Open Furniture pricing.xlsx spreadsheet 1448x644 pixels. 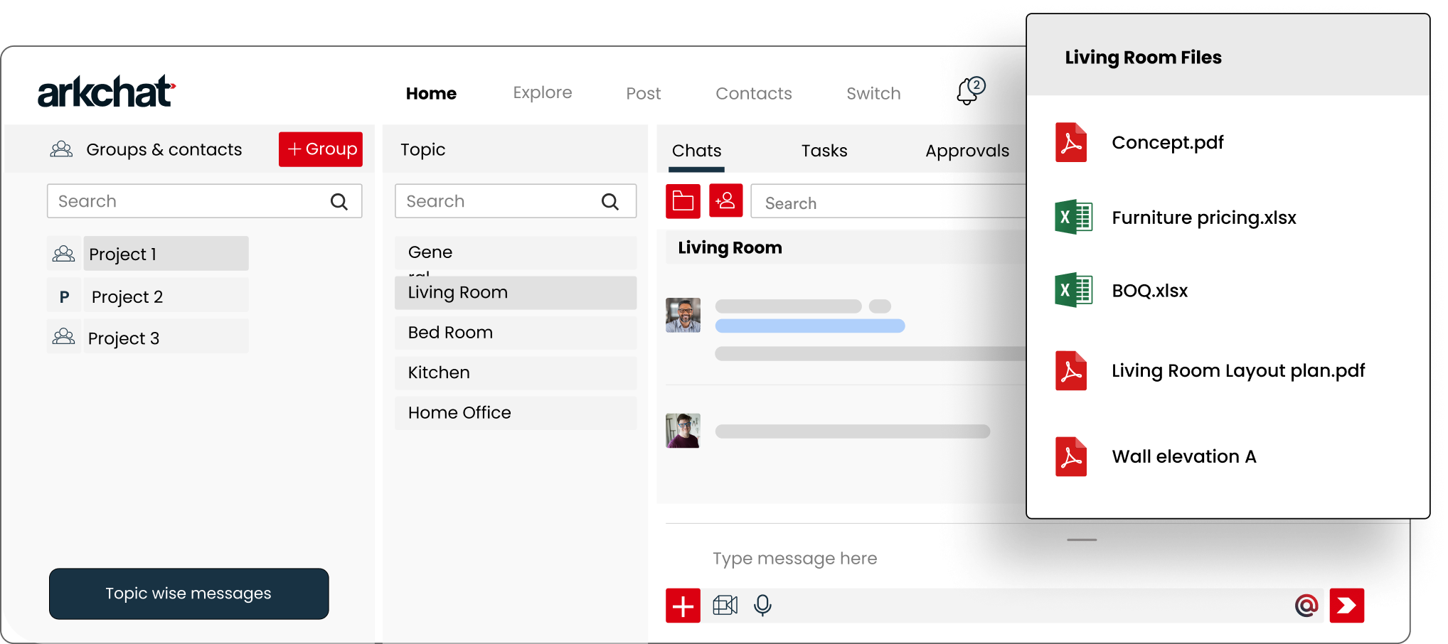(x=1204, y=218)
